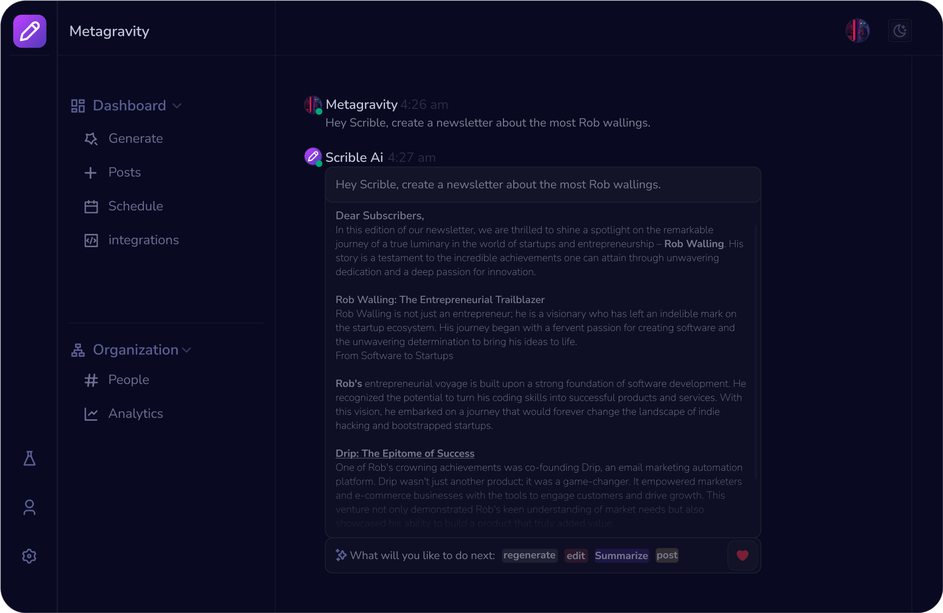Open the settings gear icon
This screenshot has width=943, height=613.
tap(29, 556)
